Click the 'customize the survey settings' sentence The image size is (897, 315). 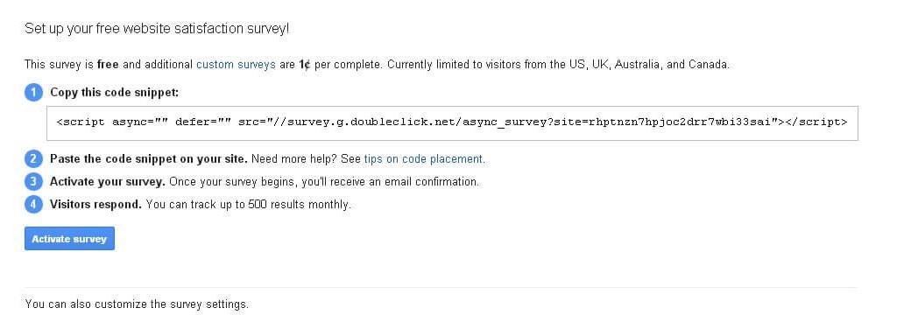137,304
